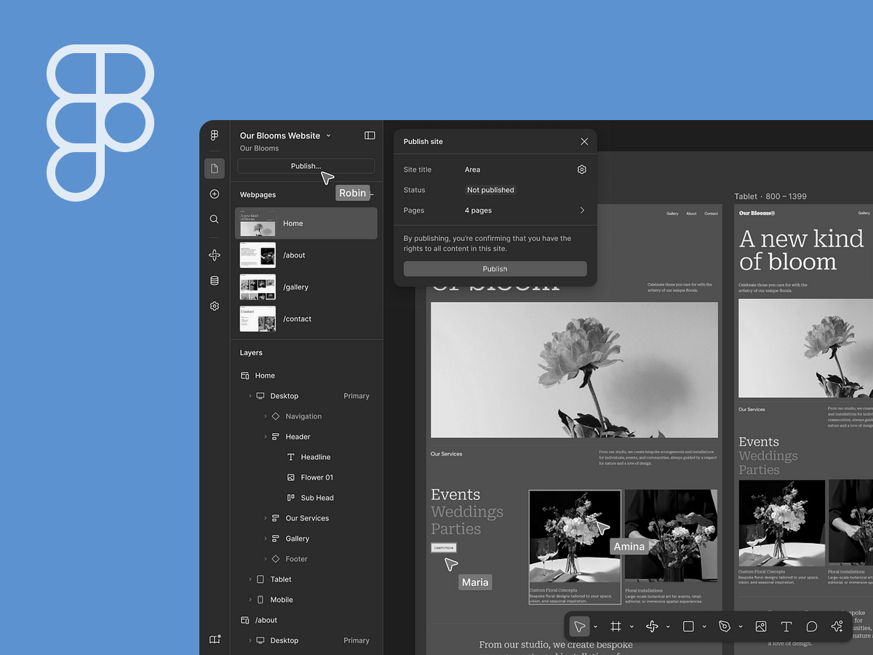The image size is (873, 655).
Task: Choose the Pen tool
Action: pyautogui.click(x=724, y=627)
